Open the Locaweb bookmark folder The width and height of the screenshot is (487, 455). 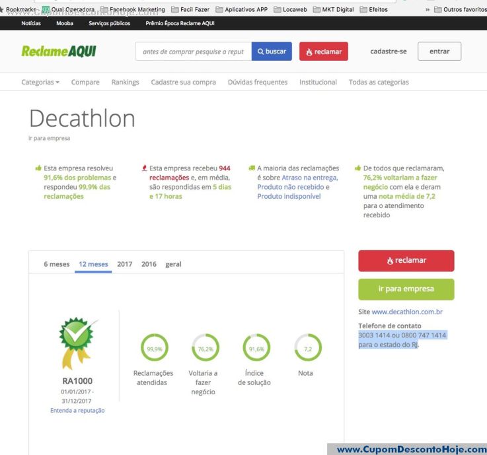pos(290,10)
